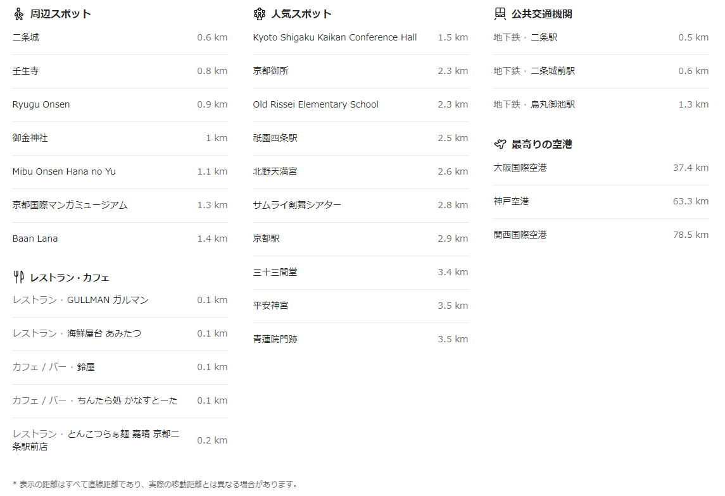
Task: Select the レストラン・カフェ section heading
Action: click(x=70, y=278)
